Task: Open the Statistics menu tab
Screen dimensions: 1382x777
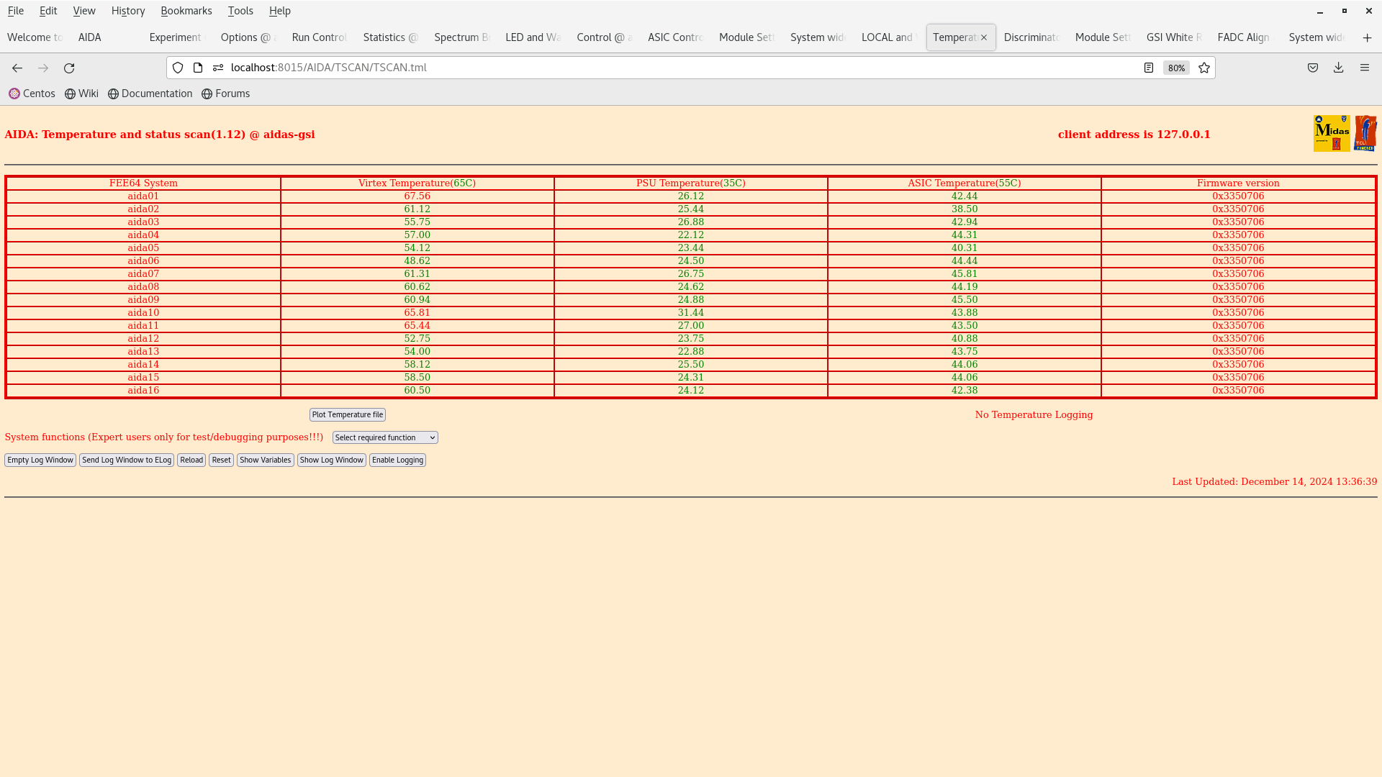Action: coord(389,37)
